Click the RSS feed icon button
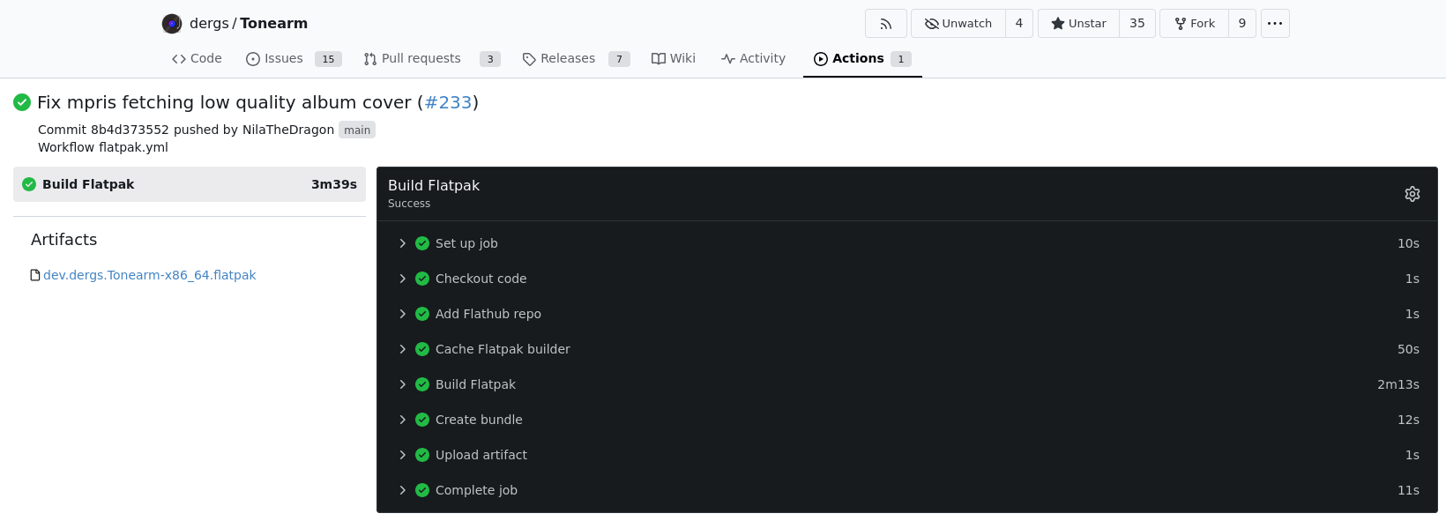Screen dimensions: 1446x521 (885, 24)
